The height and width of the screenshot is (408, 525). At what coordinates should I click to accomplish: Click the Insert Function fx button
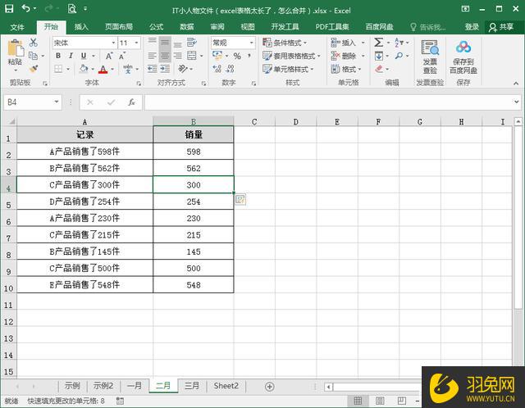pyautogui.click(x=131, y=102)
